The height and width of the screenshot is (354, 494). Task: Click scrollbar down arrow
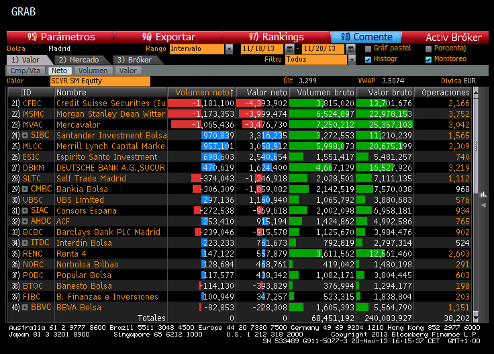pos(476,318)
